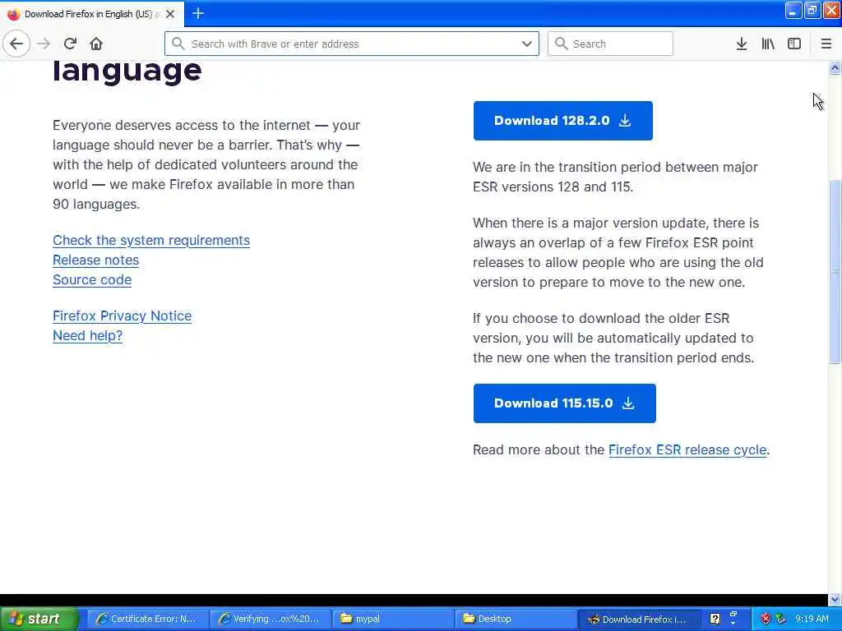Viewport: 842px width, 631px height.
Task: Click the magnifier icon in Search box
Action: pyautogui.click(x=561, y=44)
